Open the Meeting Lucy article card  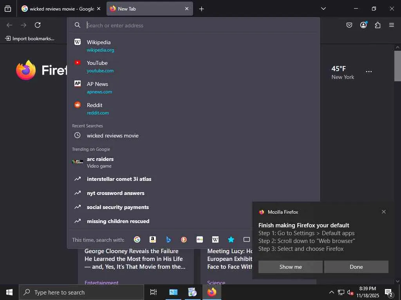(229, 259)
